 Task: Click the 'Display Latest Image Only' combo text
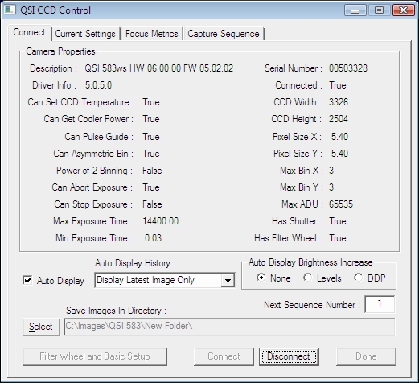[146, 280]
